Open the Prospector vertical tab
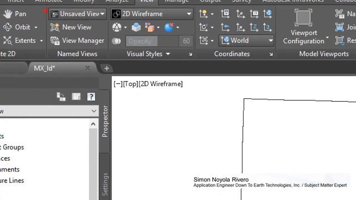Screen dimensions: 356x200 click(105, 121)
